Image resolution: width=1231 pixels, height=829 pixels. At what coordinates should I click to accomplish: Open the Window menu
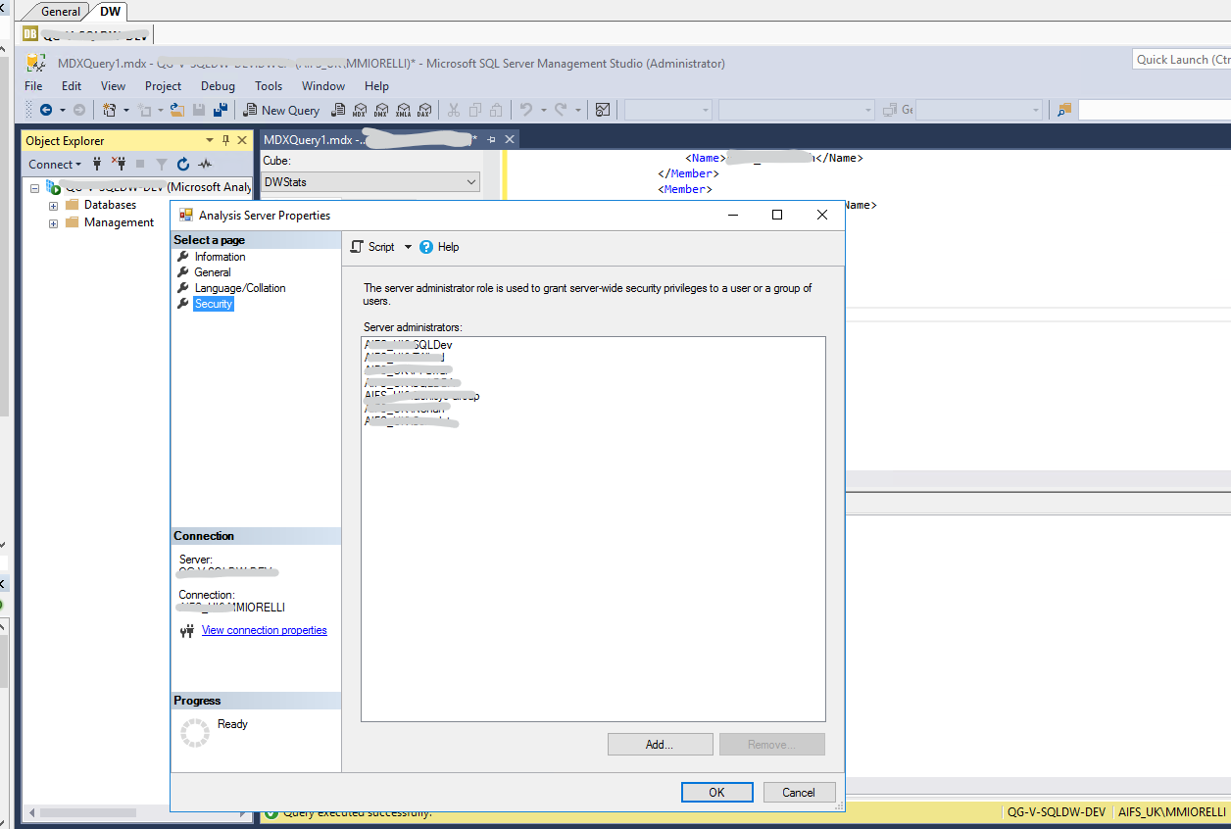323,86
